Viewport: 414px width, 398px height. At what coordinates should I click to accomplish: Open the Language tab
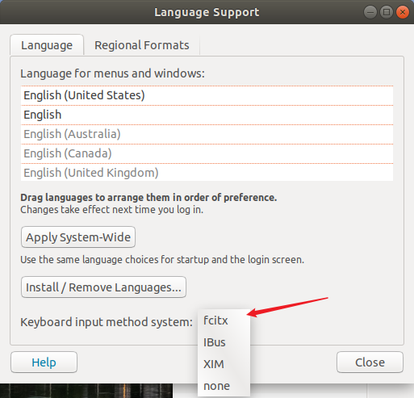[47, 45]
